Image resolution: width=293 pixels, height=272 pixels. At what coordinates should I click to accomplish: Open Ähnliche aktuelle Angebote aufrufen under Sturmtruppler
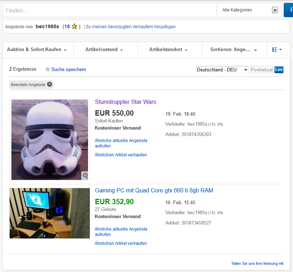(121, 143)
